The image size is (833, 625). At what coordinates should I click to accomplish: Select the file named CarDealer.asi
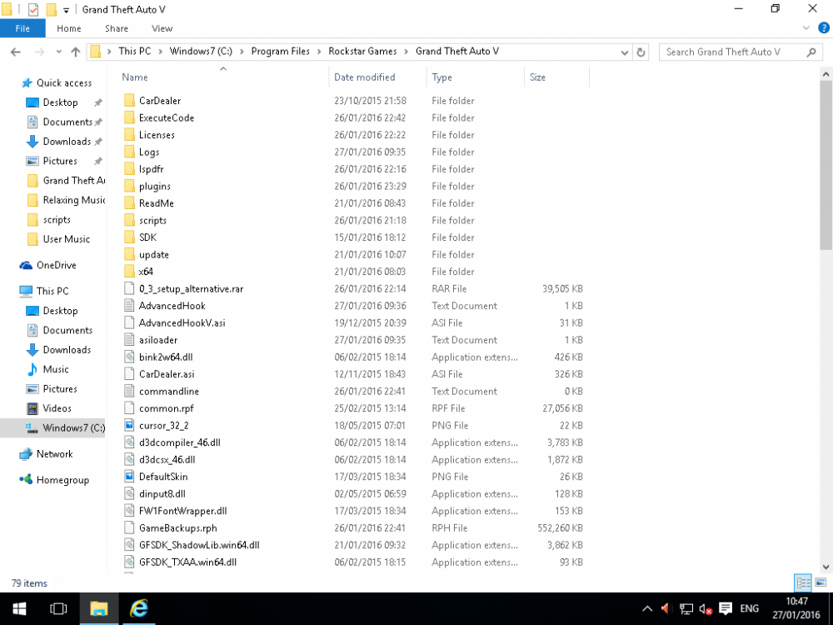167,374
